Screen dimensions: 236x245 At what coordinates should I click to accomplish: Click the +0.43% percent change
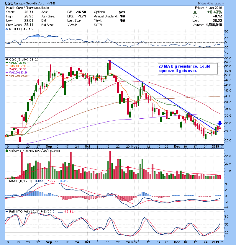214,12
